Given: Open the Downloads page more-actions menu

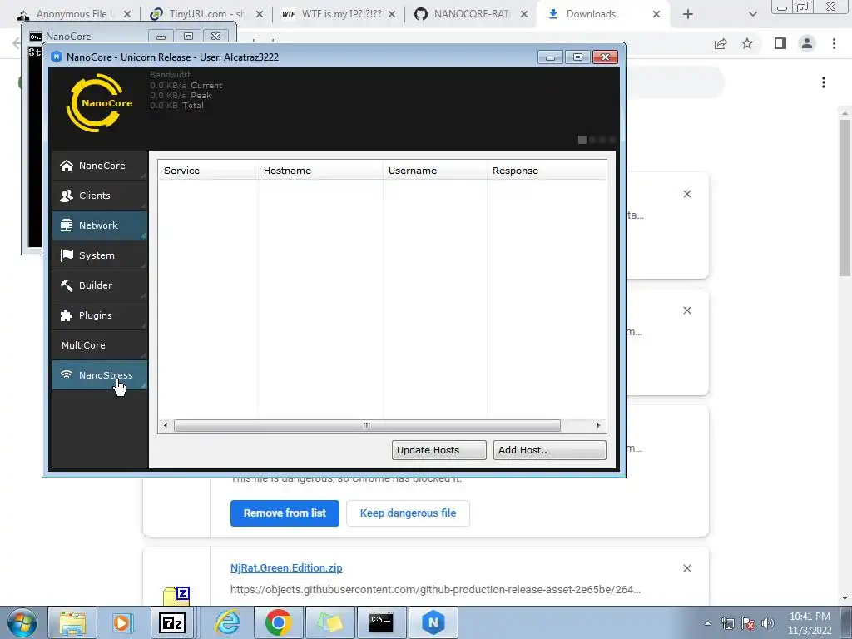Looking at the screenshot, I should point(824,82).
